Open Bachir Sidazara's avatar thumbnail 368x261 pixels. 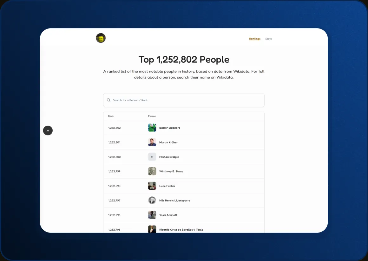tap(152, 128)
